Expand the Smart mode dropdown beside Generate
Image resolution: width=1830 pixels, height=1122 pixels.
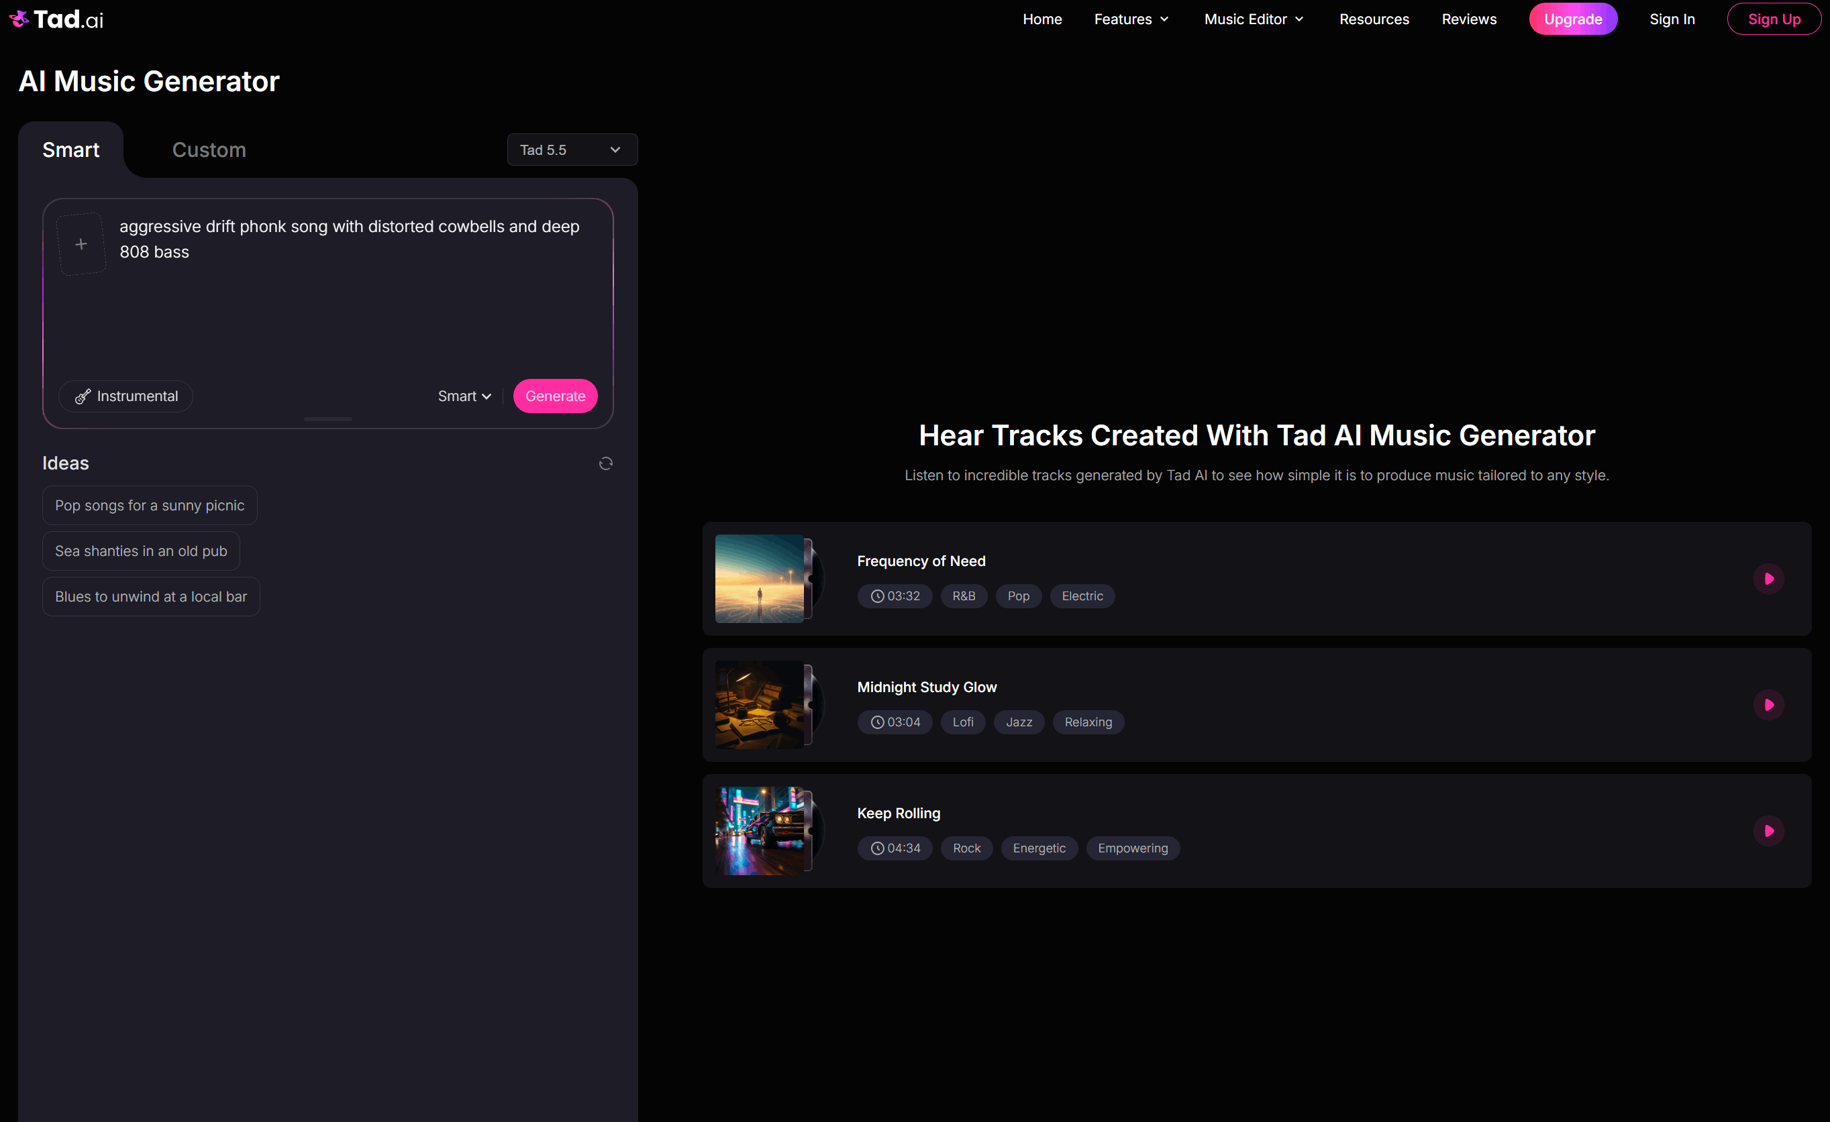pyautogui.click(x=464, y=396)
